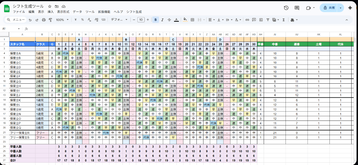Open the ファイル menu
Screen dimensions: 358x165
19,12
